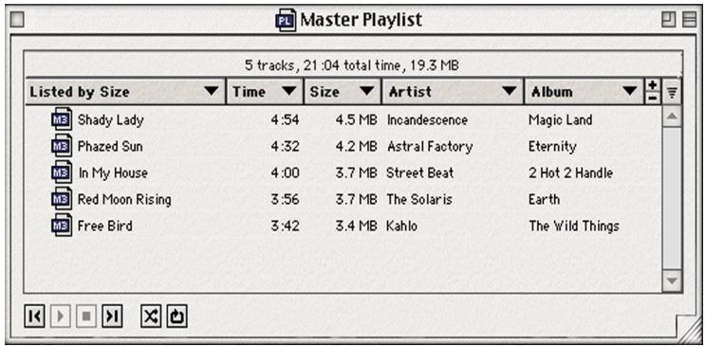Click the MP3 icon for Free Bird

click(x=62, y=226)
